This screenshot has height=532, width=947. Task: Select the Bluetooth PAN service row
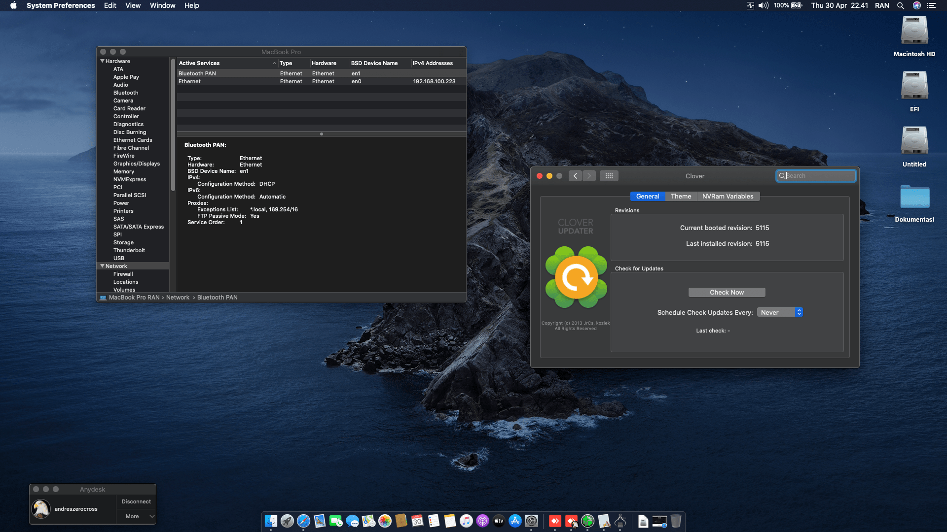click(322, 73)
